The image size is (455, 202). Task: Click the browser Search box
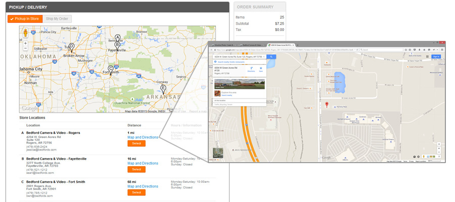(x=381, y=49)
